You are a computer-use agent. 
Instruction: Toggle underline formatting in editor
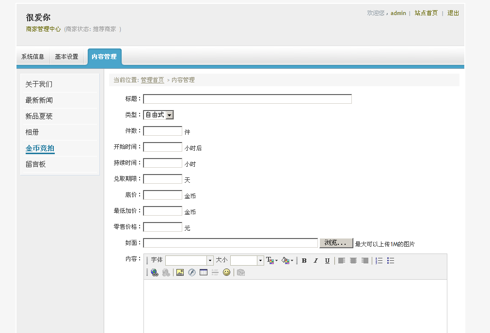pos(327,260)
